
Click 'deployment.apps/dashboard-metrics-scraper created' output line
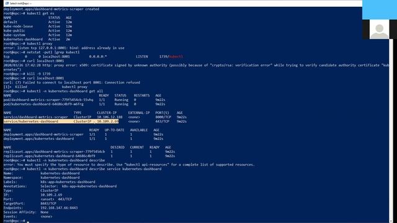(x=51, y=9)
